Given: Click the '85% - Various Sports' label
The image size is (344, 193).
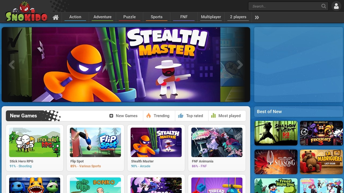Looking at the screenshot, I should coord(86,166).
